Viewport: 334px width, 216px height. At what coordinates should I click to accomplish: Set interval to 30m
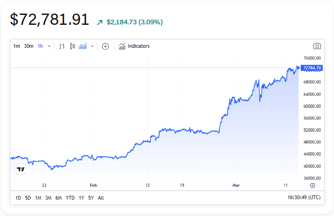pyautogui.click(x=29, y=46)
